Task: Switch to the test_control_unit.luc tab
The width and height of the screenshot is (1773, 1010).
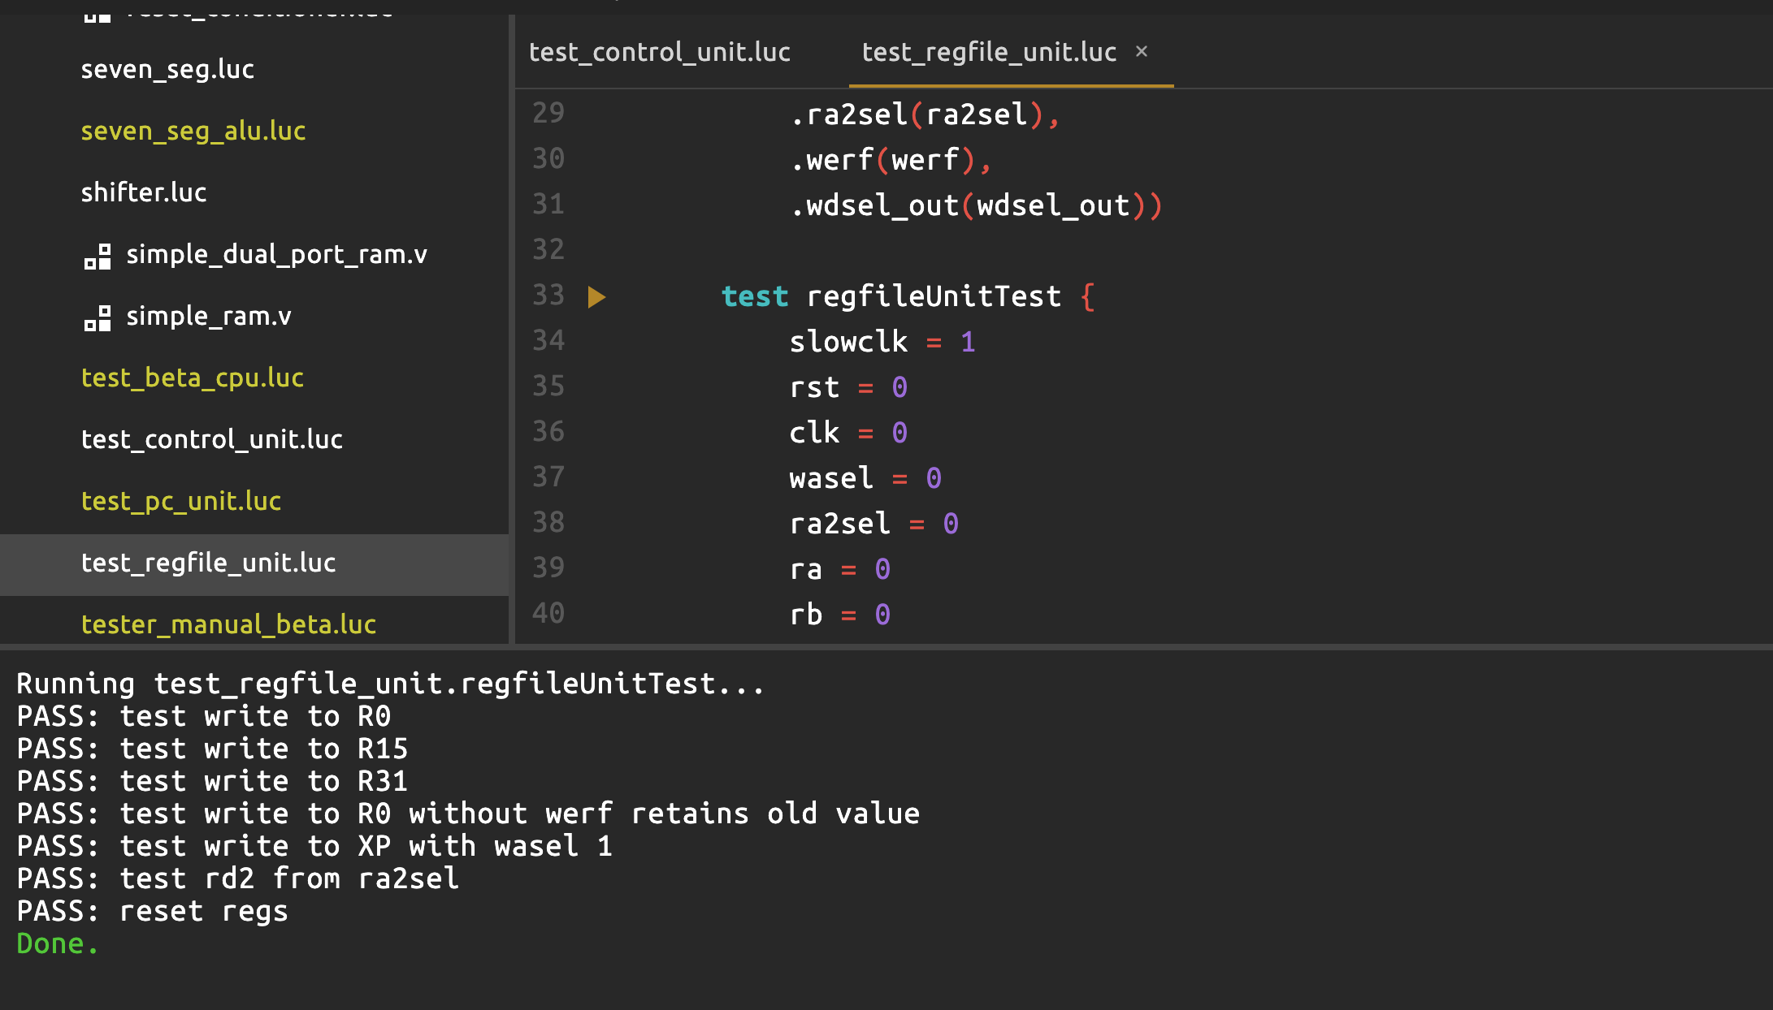Action: click(659, 52)
